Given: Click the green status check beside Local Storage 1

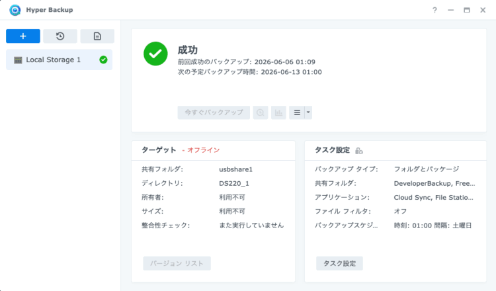Looking at the screenshot, I should (103, 60).
